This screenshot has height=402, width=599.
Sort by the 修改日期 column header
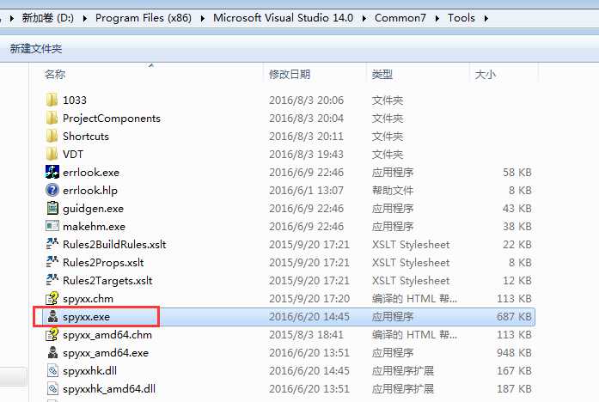click(x=290, y=74)
